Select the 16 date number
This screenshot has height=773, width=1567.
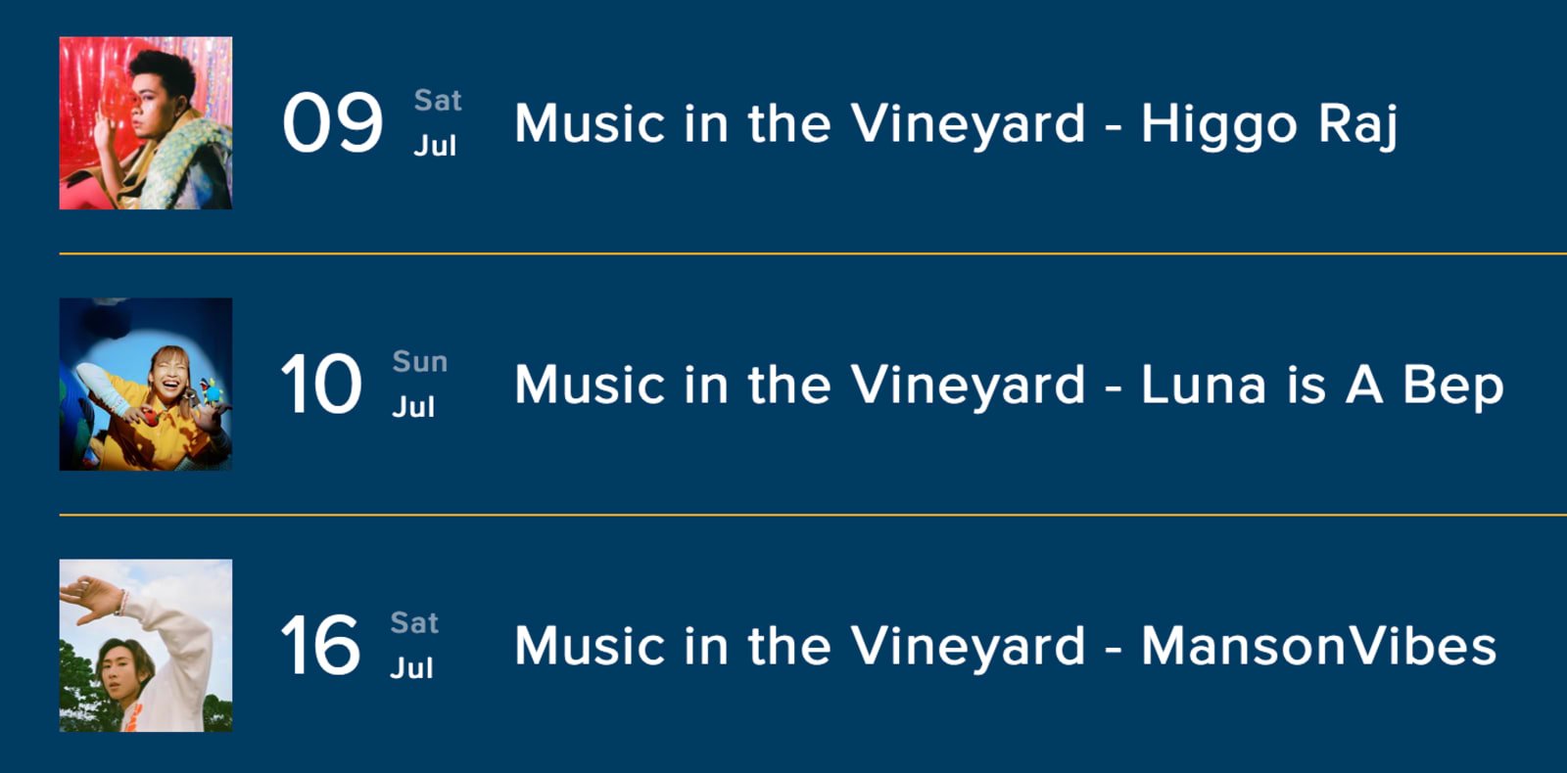(320, 645)
